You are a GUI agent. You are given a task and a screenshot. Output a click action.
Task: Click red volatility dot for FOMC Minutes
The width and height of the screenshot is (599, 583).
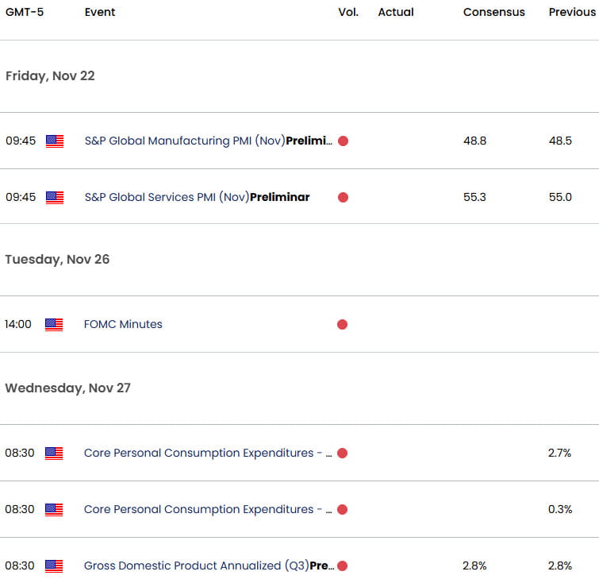coord(342,324)
